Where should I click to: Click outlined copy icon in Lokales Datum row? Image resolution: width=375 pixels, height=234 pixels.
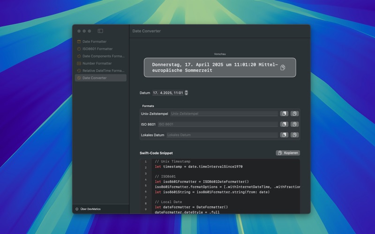(x=295, y=135)
